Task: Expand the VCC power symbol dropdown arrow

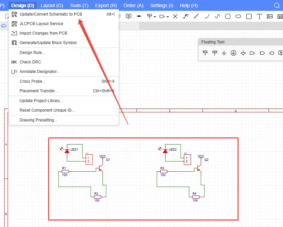Action: (x=155, y=17)
